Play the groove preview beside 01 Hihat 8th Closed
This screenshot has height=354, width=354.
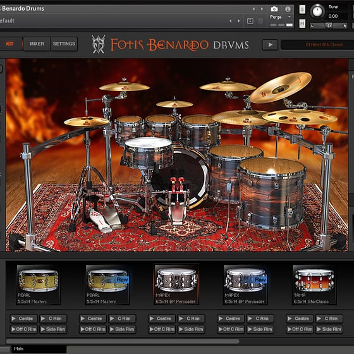tap(270, 45)
